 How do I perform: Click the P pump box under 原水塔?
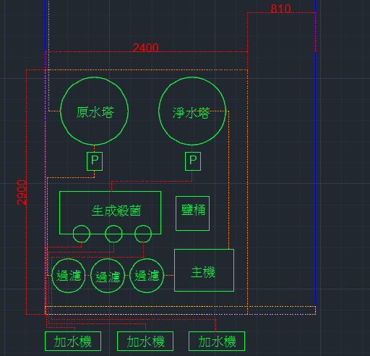(95, 161)
